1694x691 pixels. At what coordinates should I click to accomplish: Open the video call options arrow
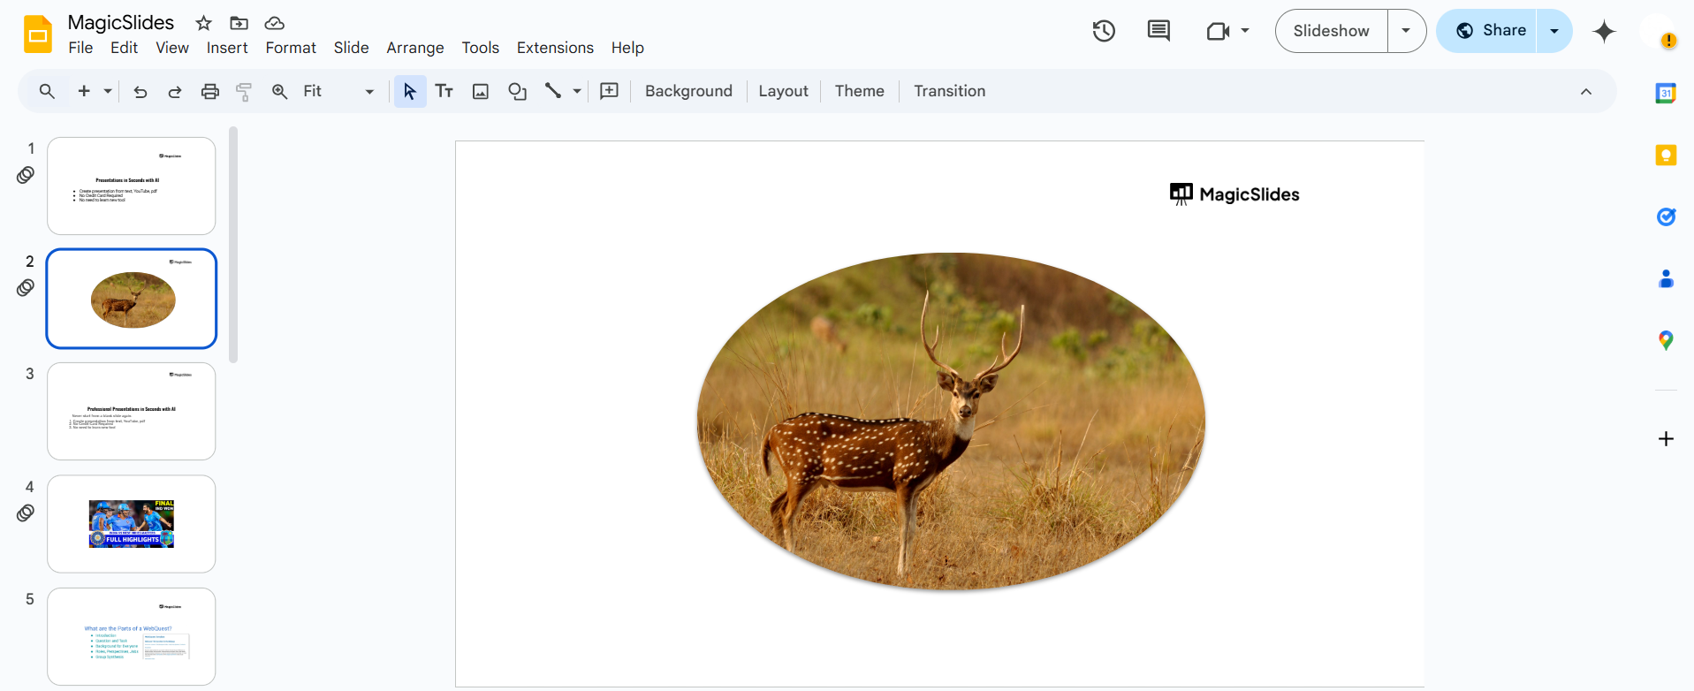(x=1245, y=31)
